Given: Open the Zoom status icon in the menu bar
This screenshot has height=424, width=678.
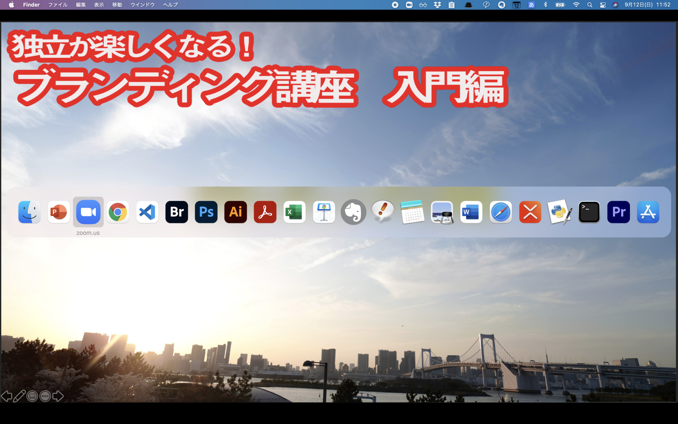Looking at the screenshot, I should pyautogui.click(x=409, y=5).
